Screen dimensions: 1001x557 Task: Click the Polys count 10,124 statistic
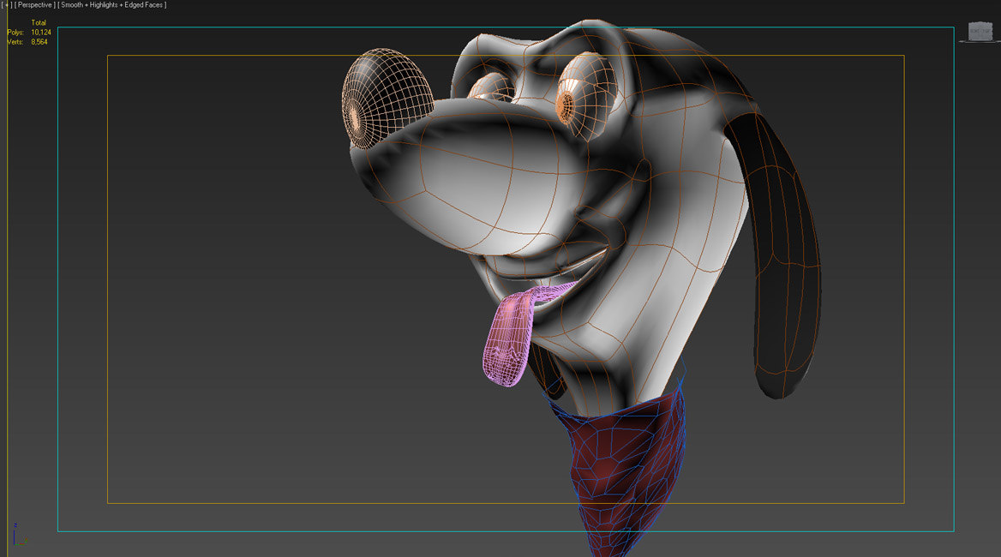[40, 33]
